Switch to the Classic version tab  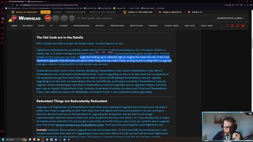pos(57,12)
